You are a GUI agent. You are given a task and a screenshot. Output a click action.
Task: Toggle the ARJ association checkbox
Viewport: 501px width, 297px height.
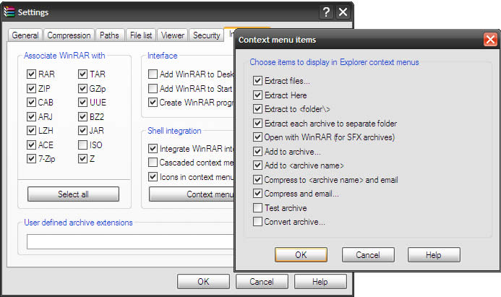pos(31,116)
